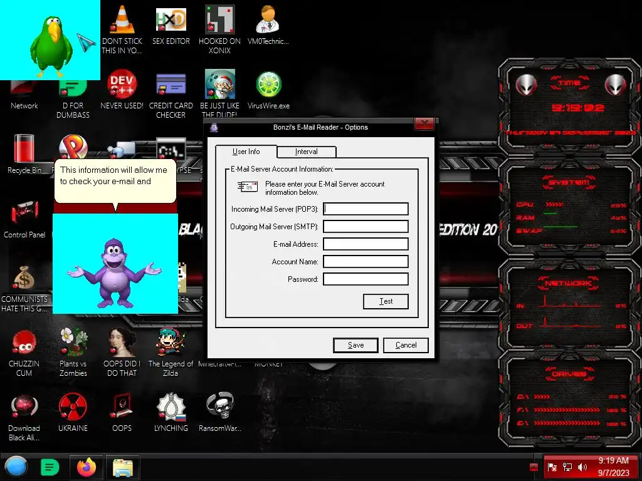
Task: Click the NETWORK widget panel
Action: coord(569,305)
